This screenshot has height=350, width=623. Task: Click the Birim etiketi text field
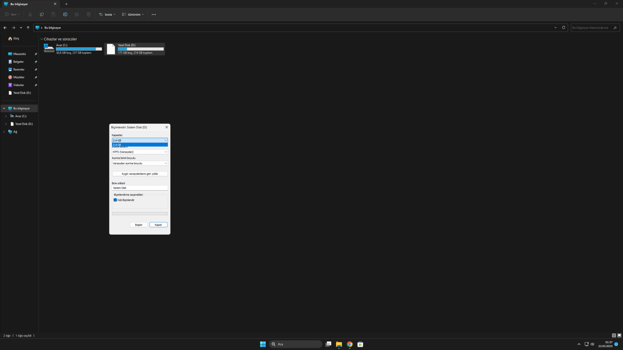(140, 188)
